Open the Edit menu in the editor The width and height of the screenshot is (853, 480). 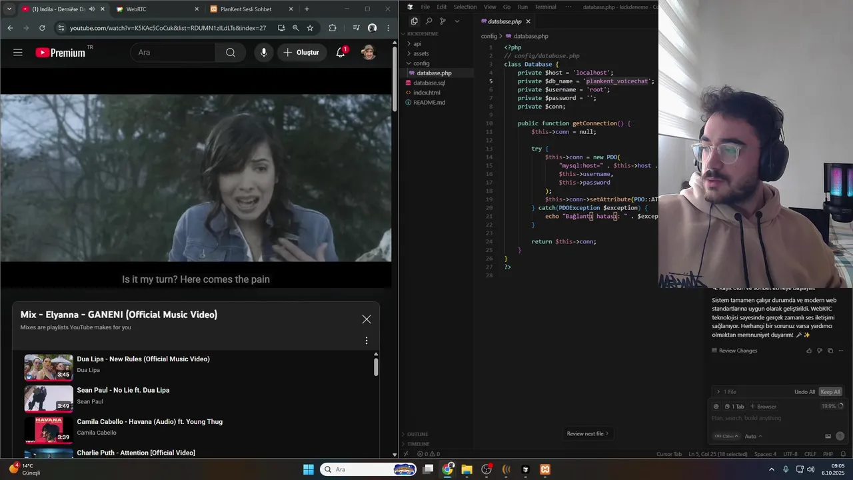[442, 7]
